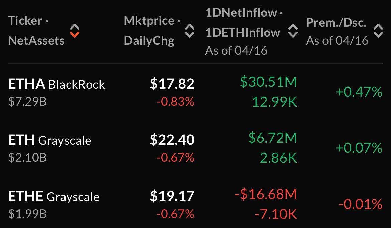Sort by 1DNetInflow column arrows

[293, 31]
